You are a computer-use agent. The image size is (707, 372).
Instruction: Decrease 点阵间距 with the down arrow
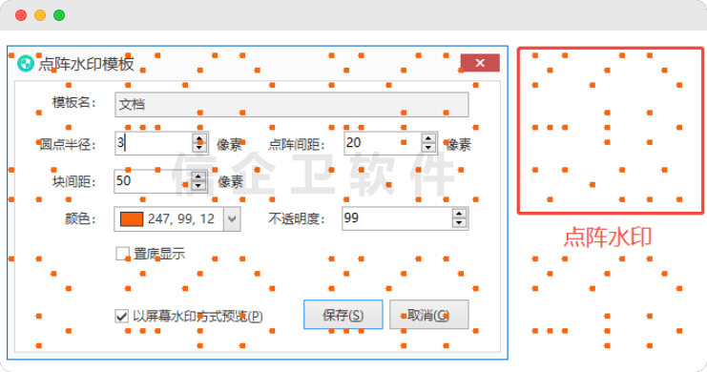coord(428,148)
